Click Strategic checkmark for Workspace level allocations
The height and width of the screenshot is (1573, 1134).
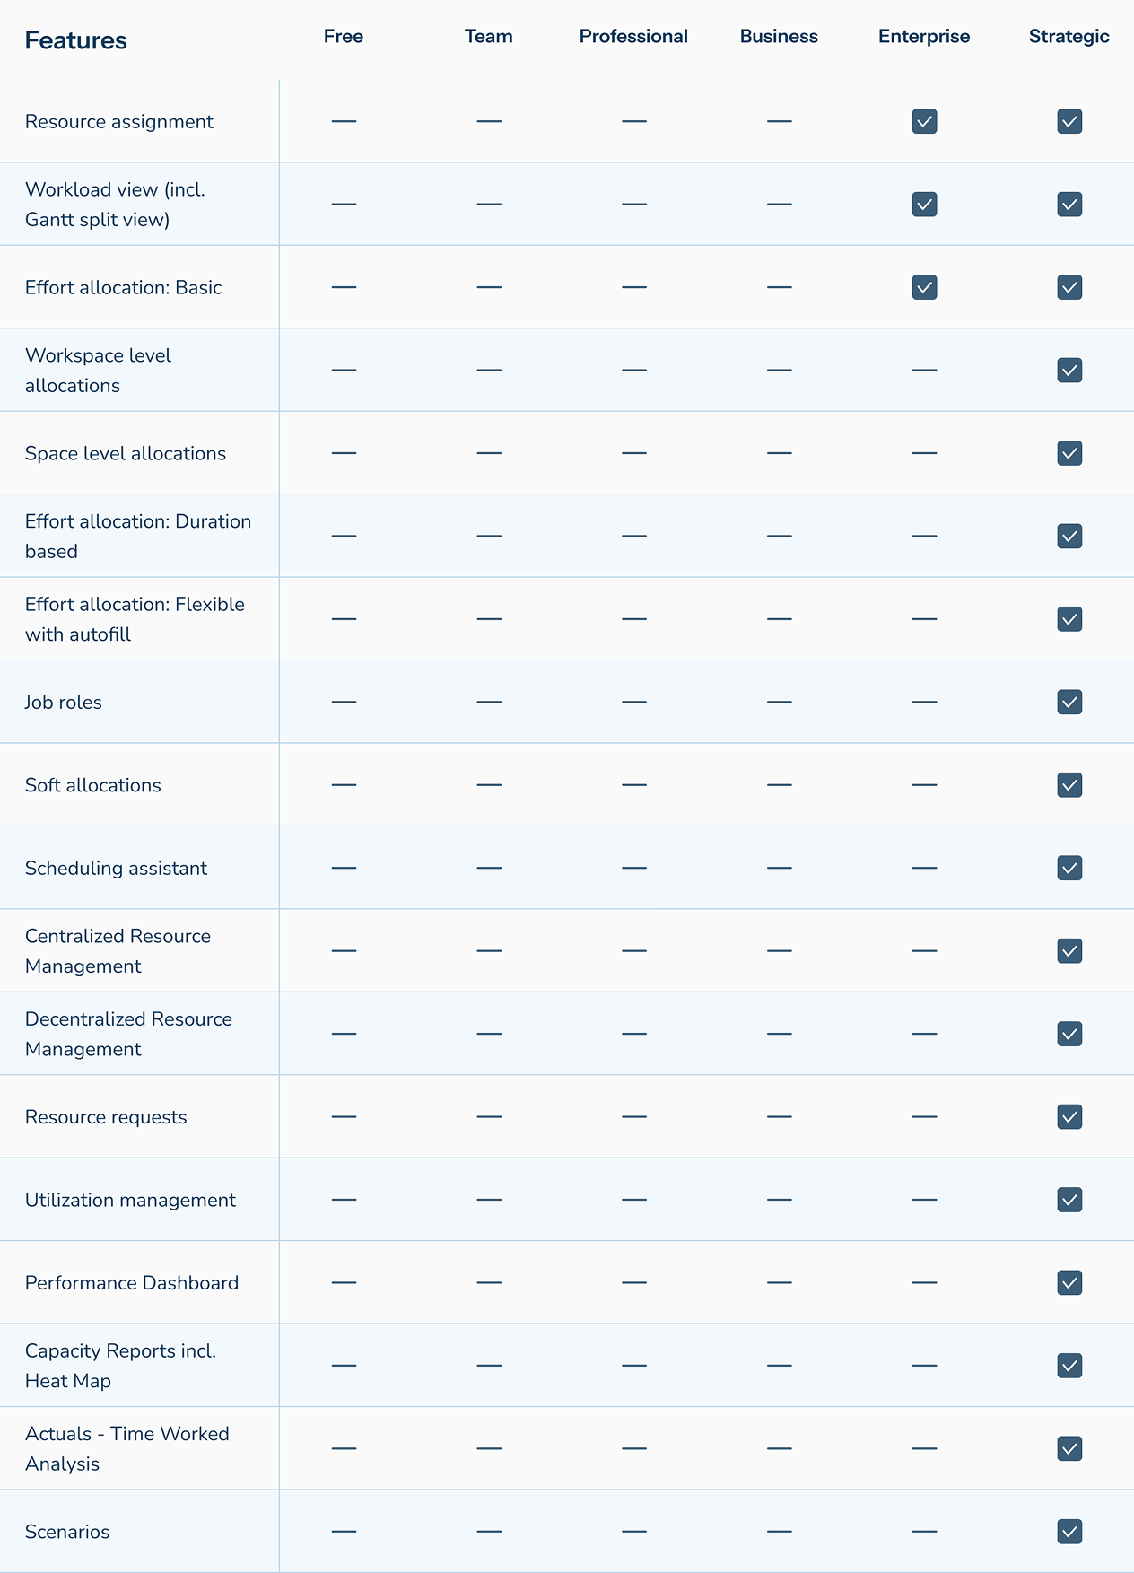point(1069,370)
